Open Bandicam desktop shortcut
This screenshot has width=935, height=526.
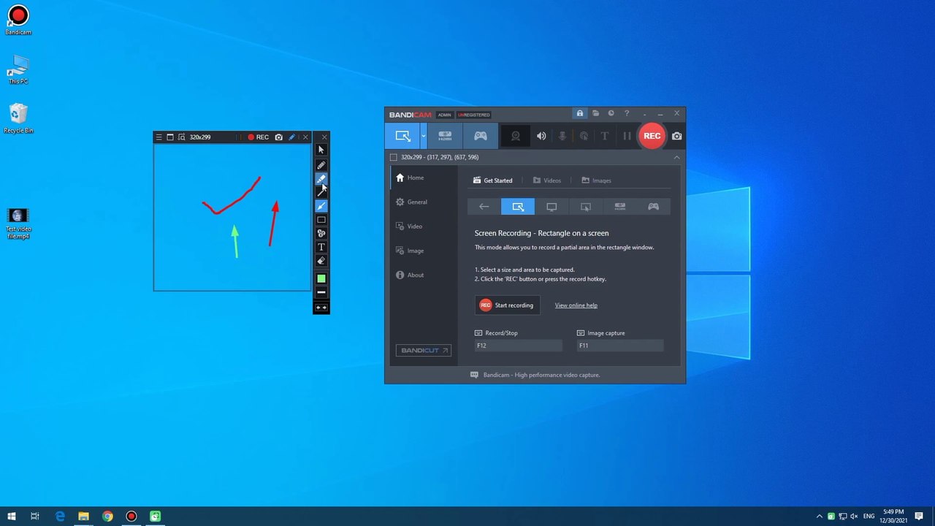point(18,20)
